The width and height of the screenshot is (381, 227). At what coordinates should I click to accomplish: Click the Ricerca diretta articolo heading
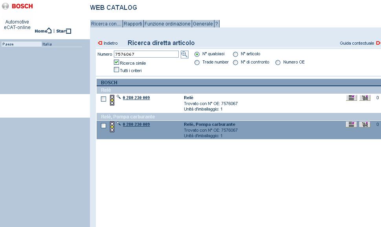(161, 43)
